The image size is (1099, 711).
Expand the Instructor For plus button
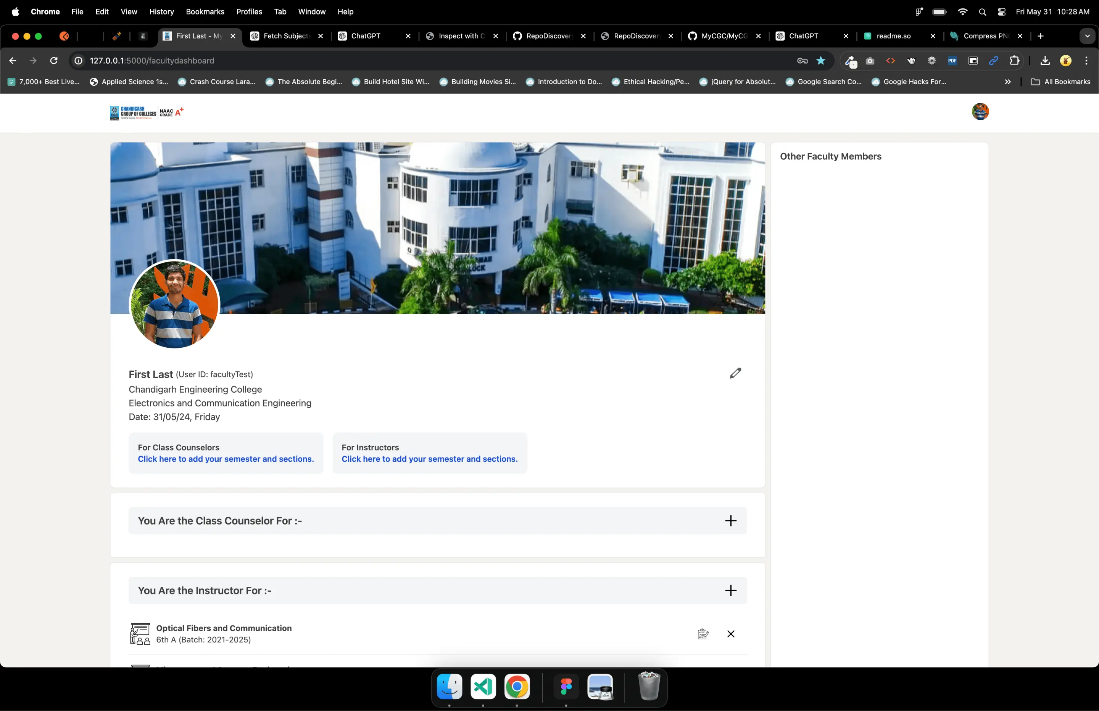[730, 591]
